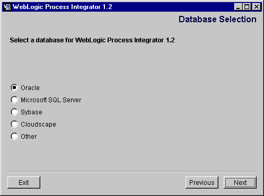264x196 pixels.
Task: Close the WebLogic Process Integrator window
Action: coord(257,7)
